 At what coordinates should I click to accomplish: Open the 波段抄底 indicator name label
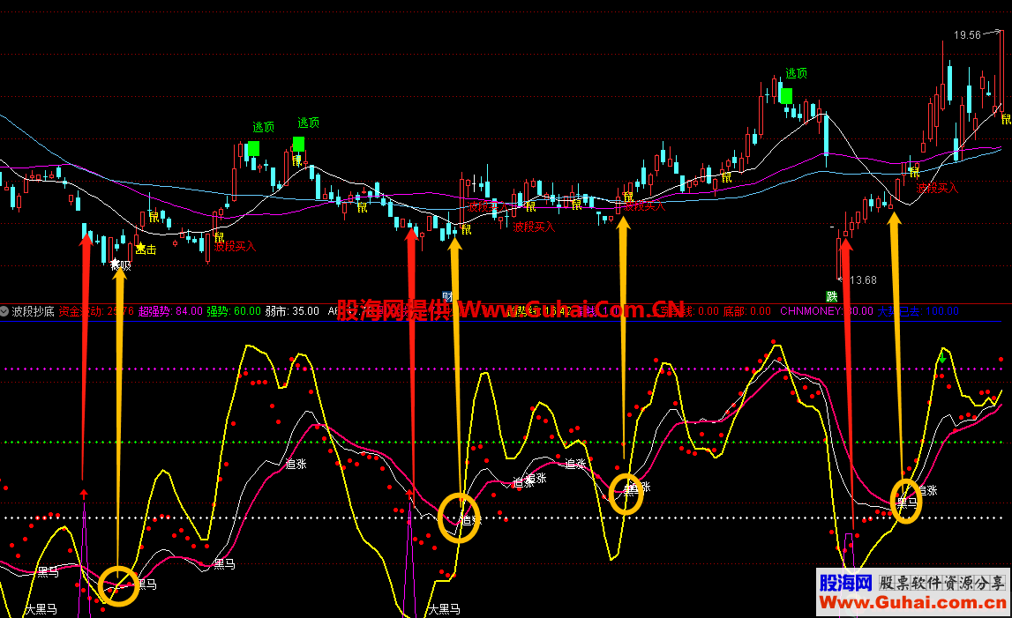(x=33, y=311)
